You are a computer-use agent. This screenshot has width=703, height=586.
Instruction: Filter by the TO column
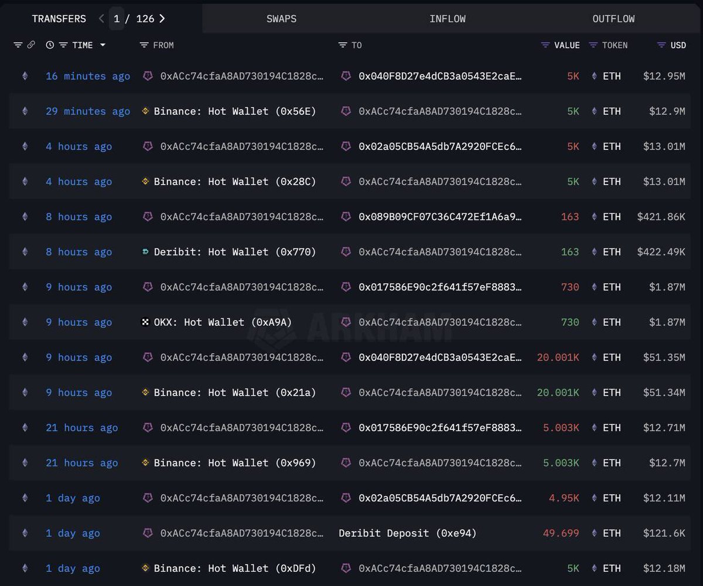(343, 45)
